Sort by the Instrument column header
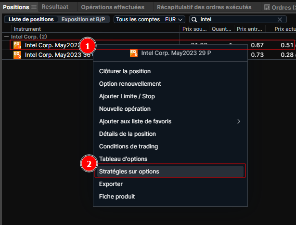 [95, 29]
